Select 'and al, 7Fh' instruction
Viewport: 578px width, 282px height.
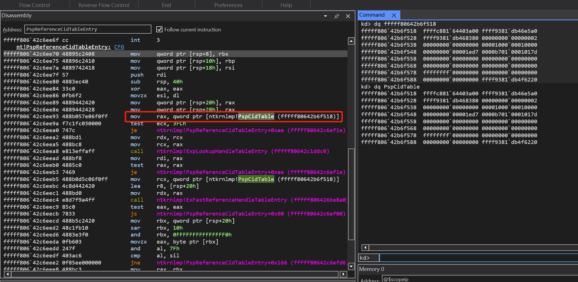coord(175,249)
